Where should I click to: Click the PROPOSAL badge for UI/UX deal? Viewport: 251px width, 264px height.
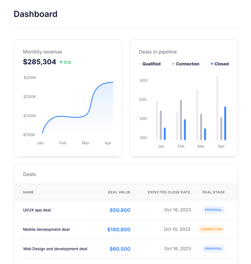pos(214,210)
